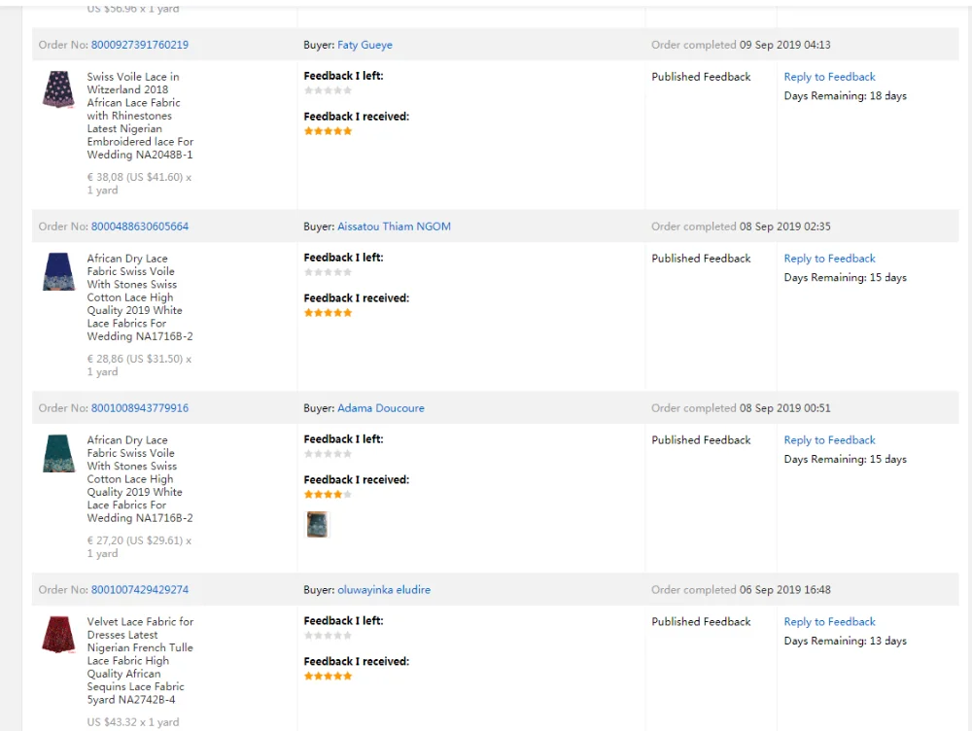The width and height of the screenshot is (972, 731).
Task: Open buyer oluwayinka eludire's profile
Action: pos(384,590)
